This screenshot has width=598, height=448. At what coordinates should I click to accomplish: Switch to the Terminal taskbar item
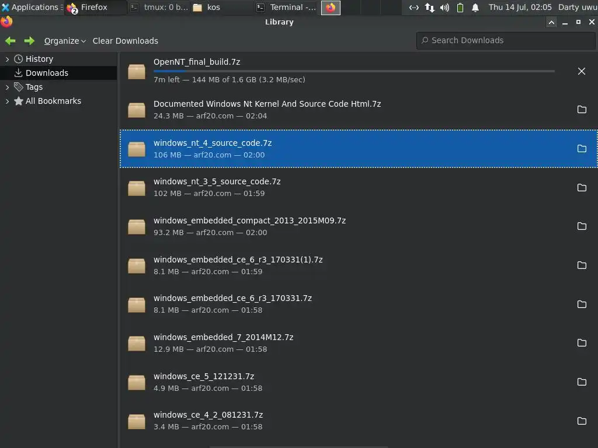(286, 7)
